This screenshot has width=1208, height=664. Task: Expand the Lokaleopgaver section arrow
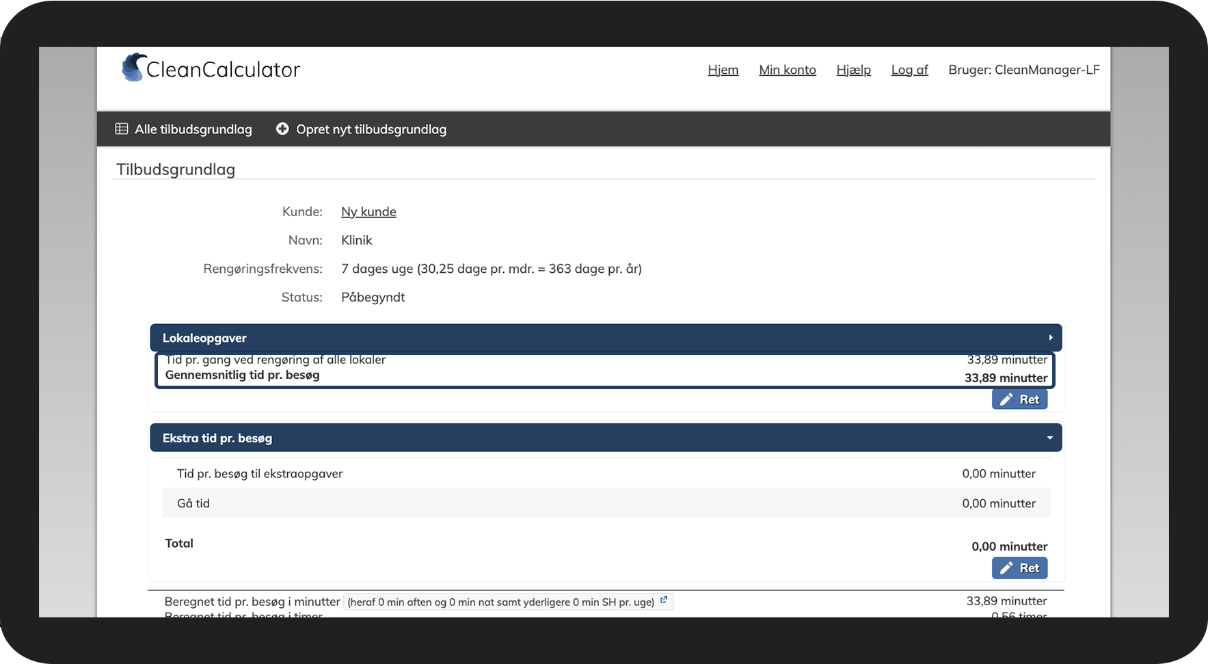coord(1050,338)
